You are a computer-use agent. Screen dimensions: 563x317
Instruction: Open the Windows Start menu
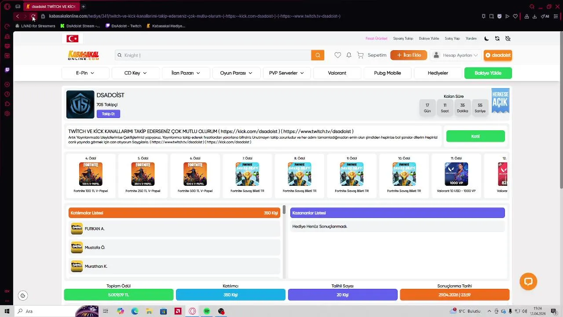tap(7, 311)
